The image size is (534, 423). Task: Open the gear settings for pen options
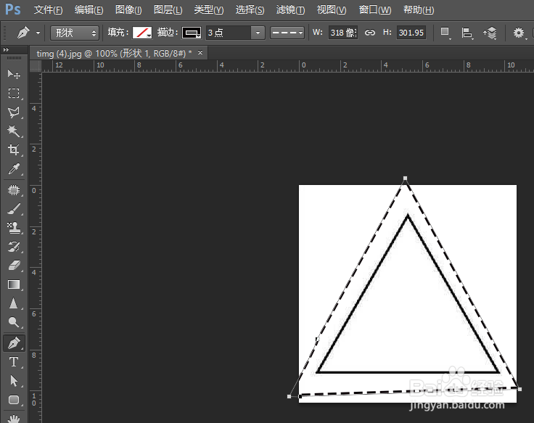coord(518,33)
